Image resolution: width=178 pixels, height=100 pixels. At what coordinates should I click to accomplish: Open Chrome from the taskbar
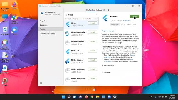(92, 97)
